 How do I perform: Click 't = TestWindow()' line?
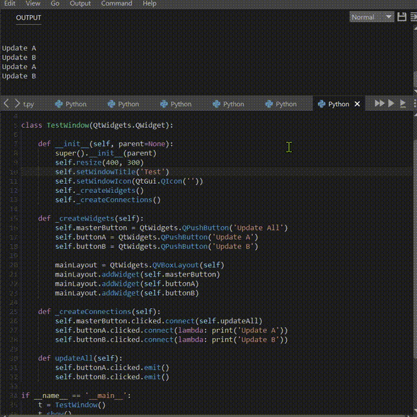point(72,405)
